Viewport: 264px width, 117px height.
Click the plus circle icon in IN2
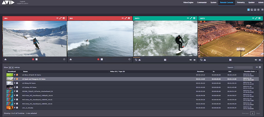click(129, 60)
